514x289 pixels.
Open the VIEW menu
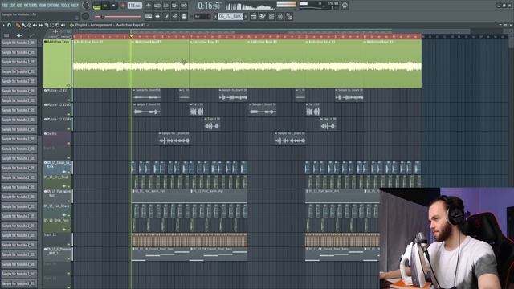43,6
